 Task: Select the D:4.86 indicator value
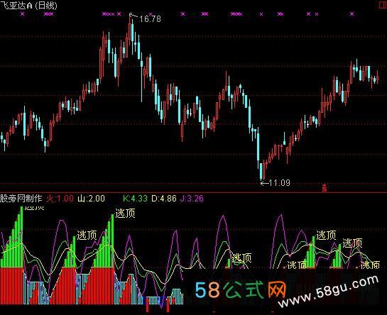click(x=164, y=199)
